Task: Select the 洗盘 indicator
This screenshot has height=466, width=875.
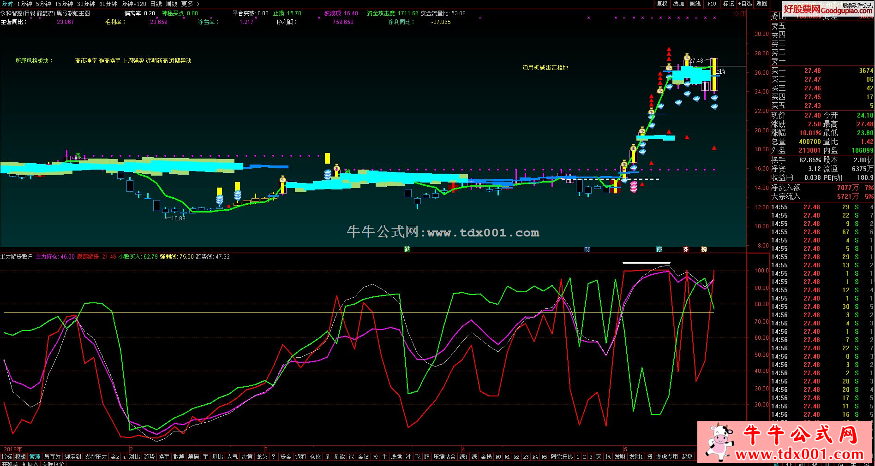Action: (396, 457)
